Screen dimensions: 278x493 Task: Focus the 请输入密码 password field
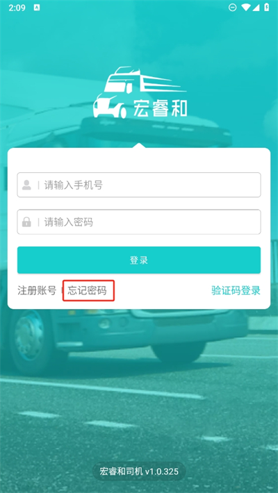(x=139, y=222)
